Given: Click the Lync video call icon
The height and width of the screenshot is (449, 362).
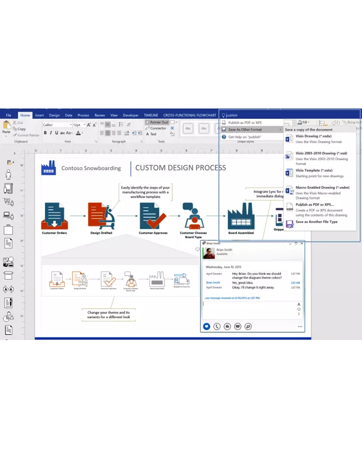Looking at the screenshot, I should tap(228, 327).
